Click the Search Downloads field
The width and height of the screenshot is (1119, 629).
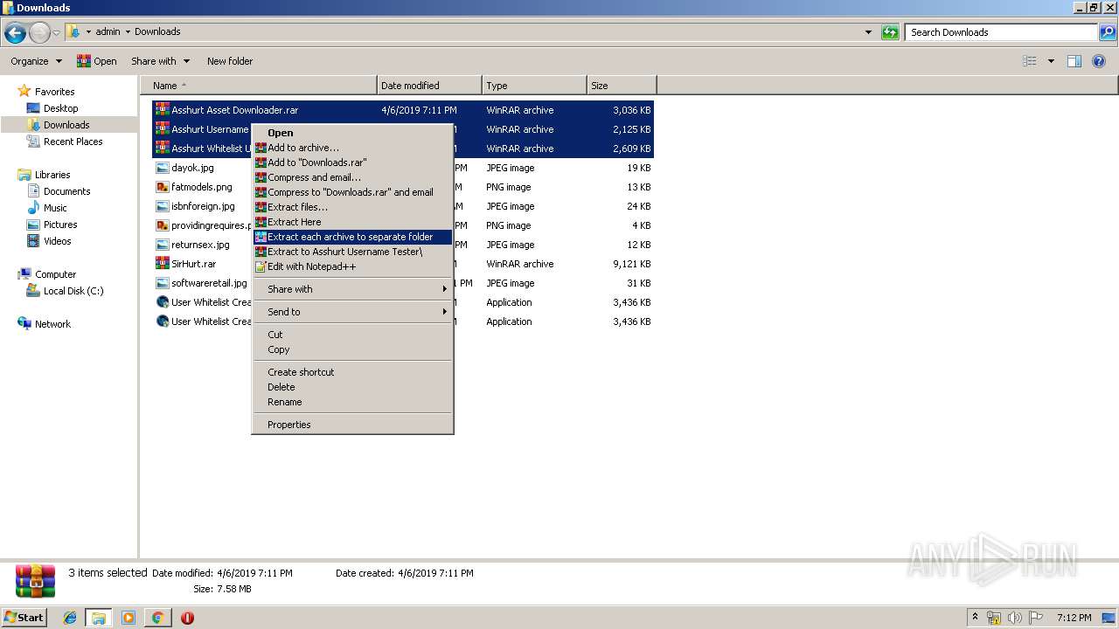[x=1002, y=32]
